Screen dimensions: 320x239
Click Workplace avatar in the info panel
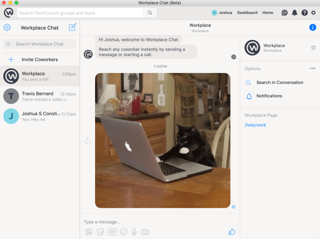click(x=252, y=48)
